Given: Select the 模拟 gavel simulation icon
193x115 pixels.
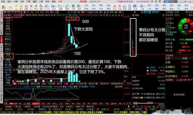Looking at the screenshot, I should tap(41, 7).
